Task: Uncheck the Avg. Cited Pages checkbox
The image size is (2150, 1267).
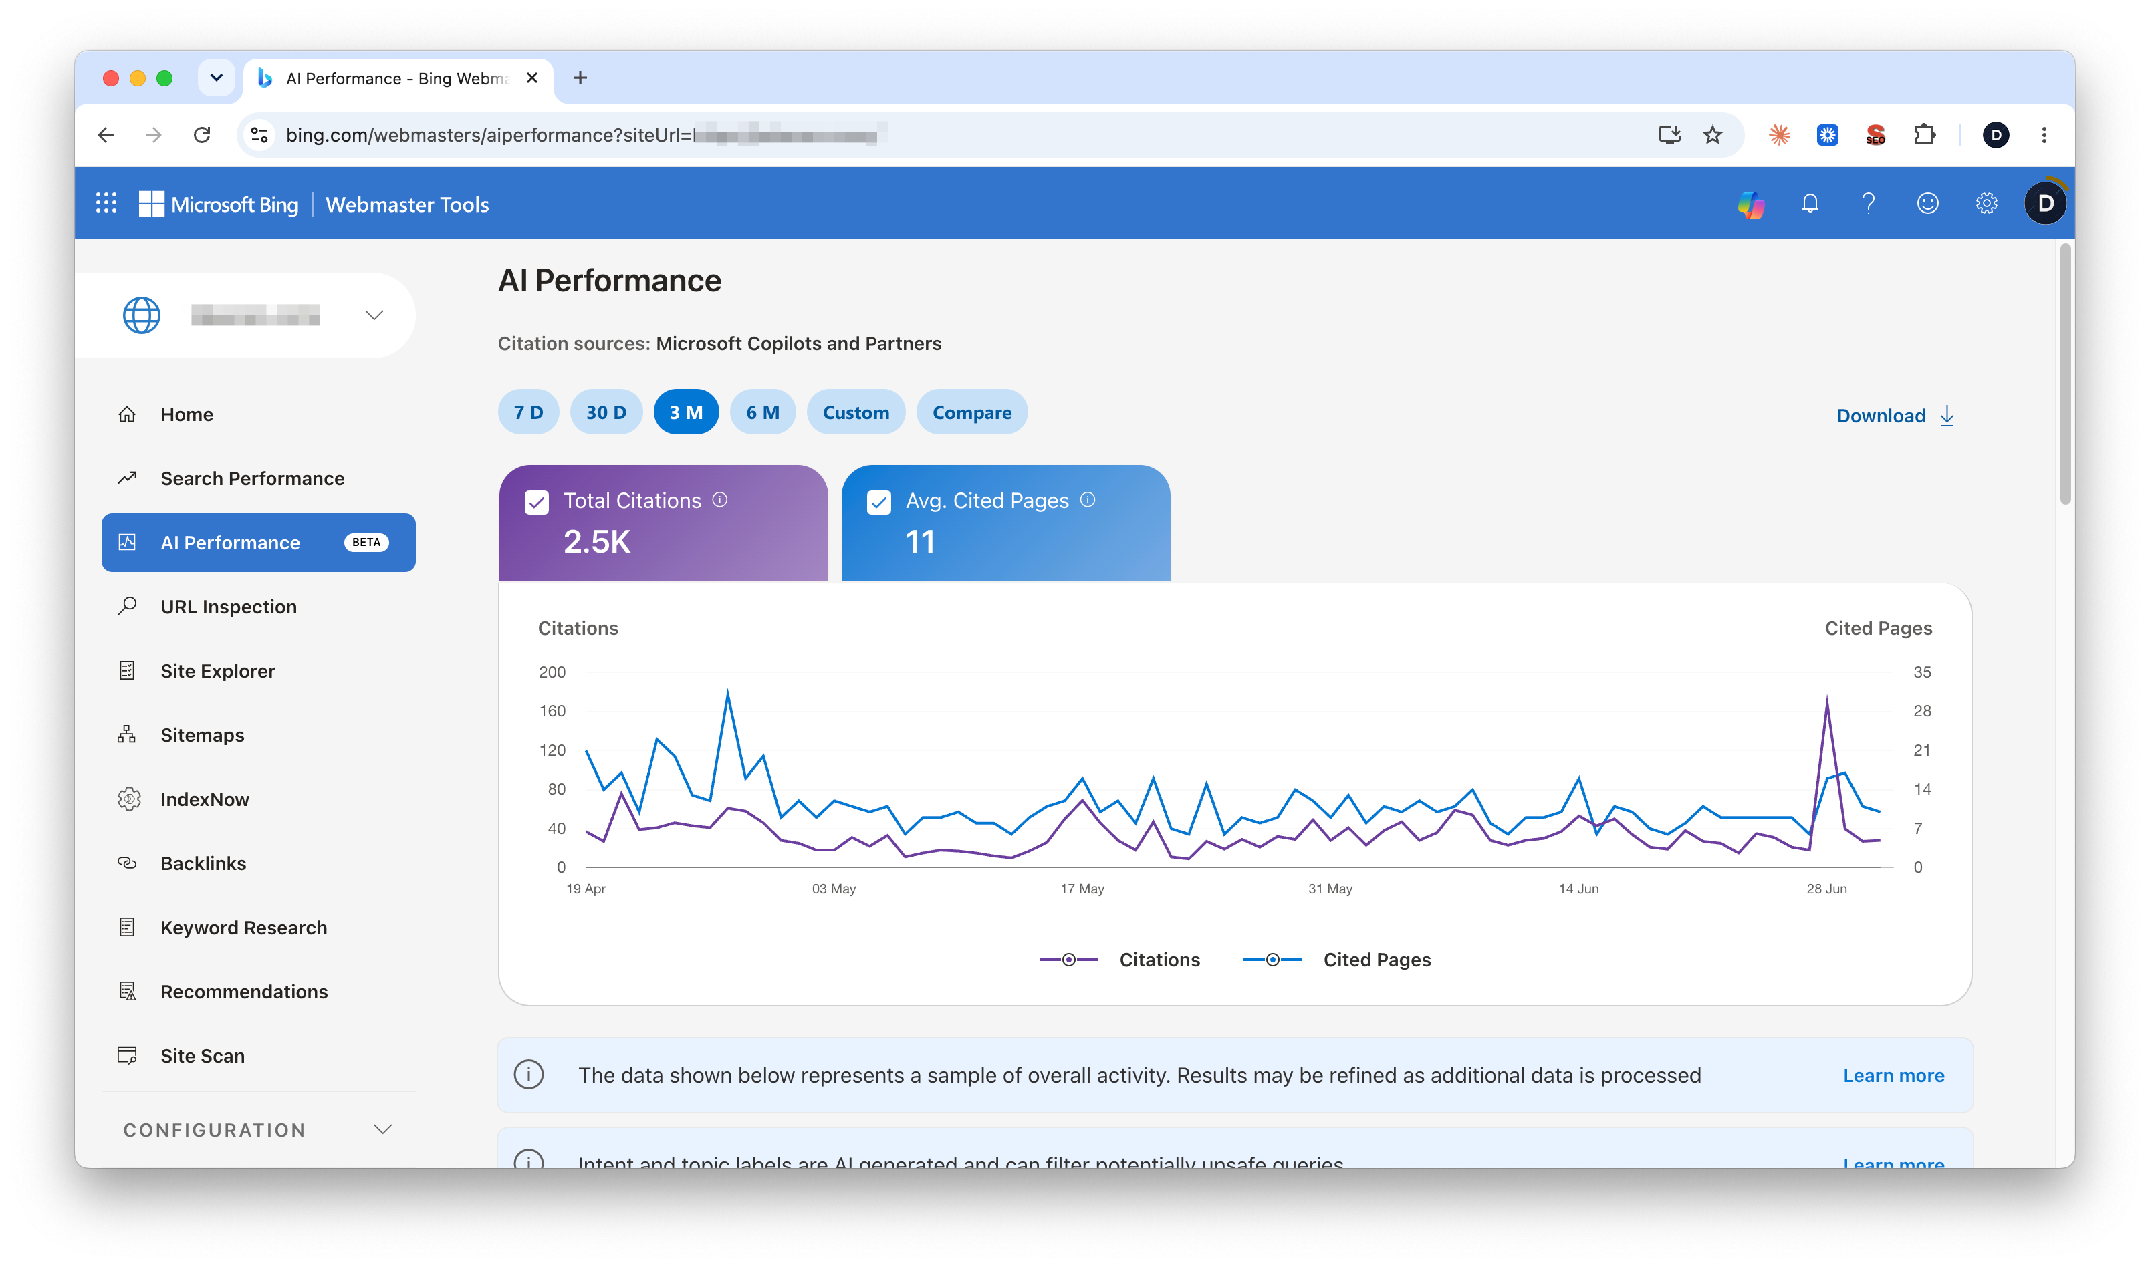Action: 880,502
